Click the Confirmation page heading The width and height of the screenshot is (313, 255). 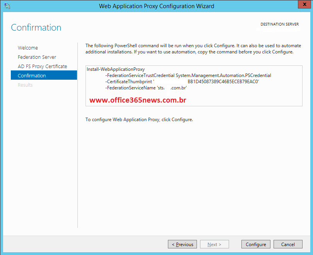pyautogui.click(x=36, y=28)
